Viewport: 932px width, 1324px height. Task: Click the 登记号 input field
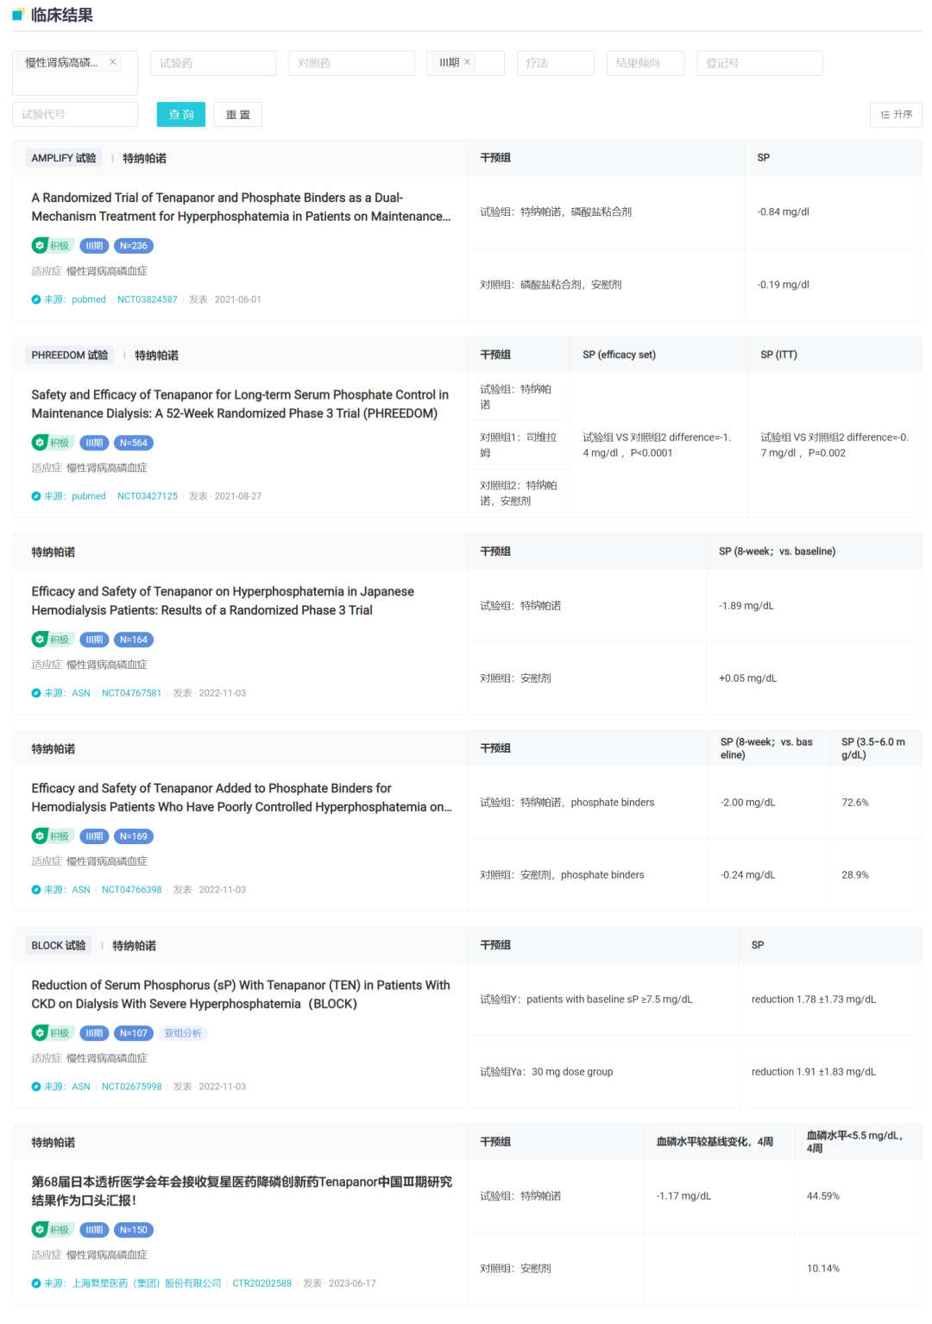pos(759,63)
